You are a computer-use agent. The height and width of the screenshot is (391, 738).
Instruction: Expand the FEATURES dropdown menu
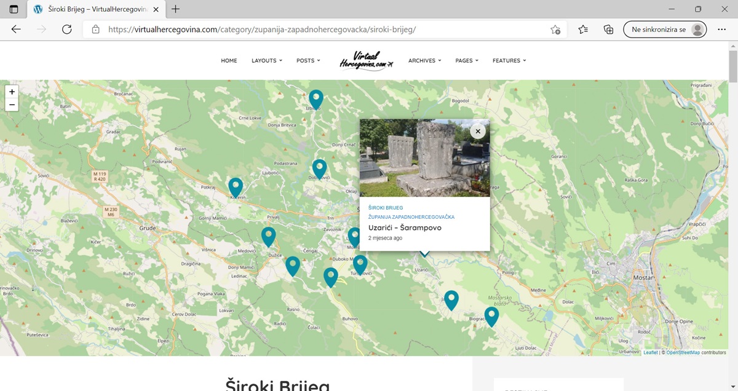pos(509,61)
